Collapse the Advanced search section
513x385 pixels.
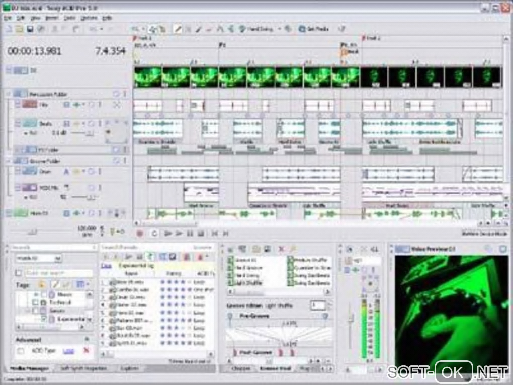tap(87, 340)
